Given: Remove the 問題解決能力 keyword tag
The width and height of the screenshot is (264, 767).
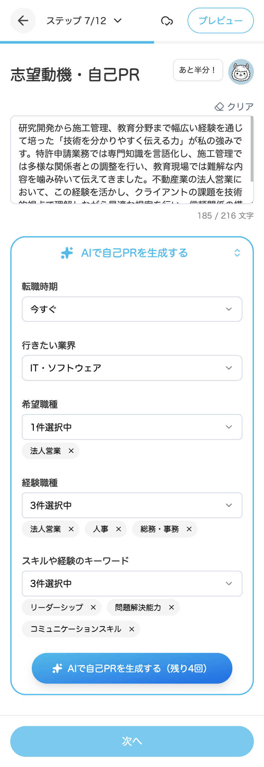Looking at the screenshot, I should [171, 607].
